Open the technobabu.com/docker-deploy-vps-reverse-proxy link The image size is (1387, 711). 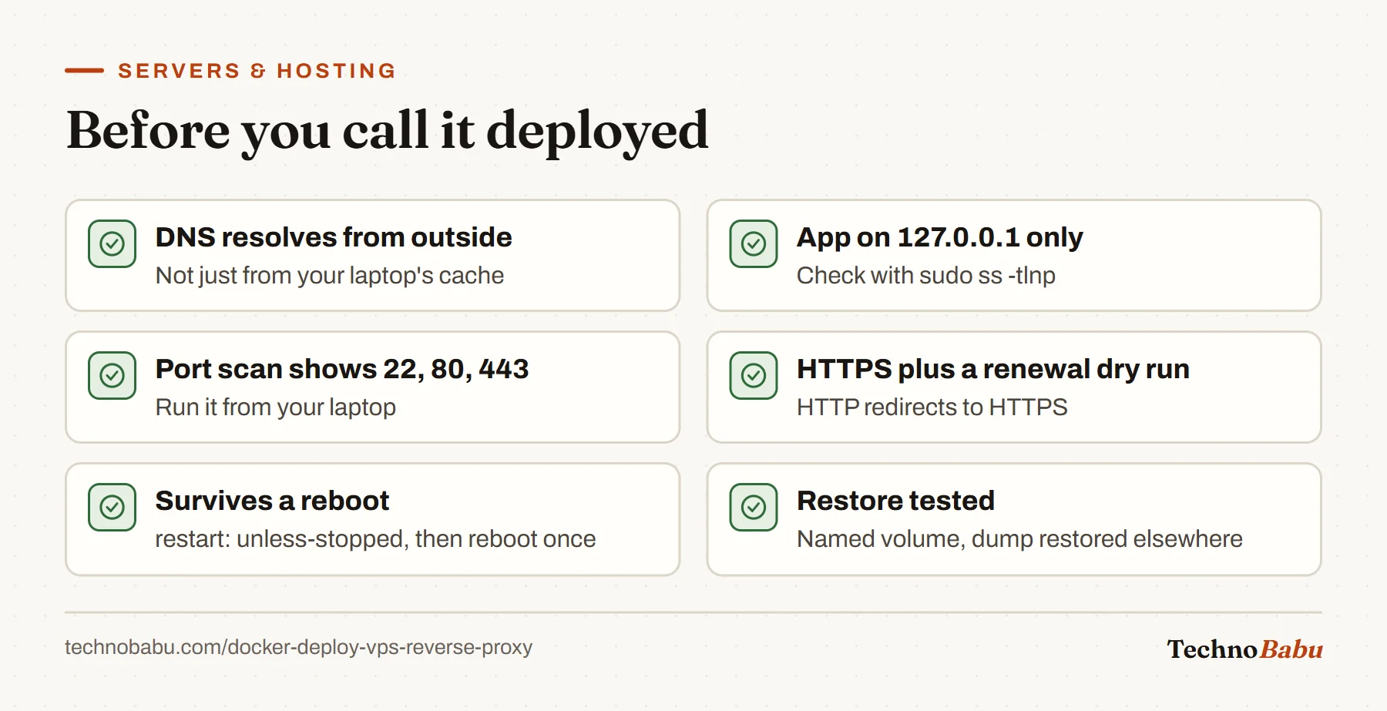click(x=298, y=647)
